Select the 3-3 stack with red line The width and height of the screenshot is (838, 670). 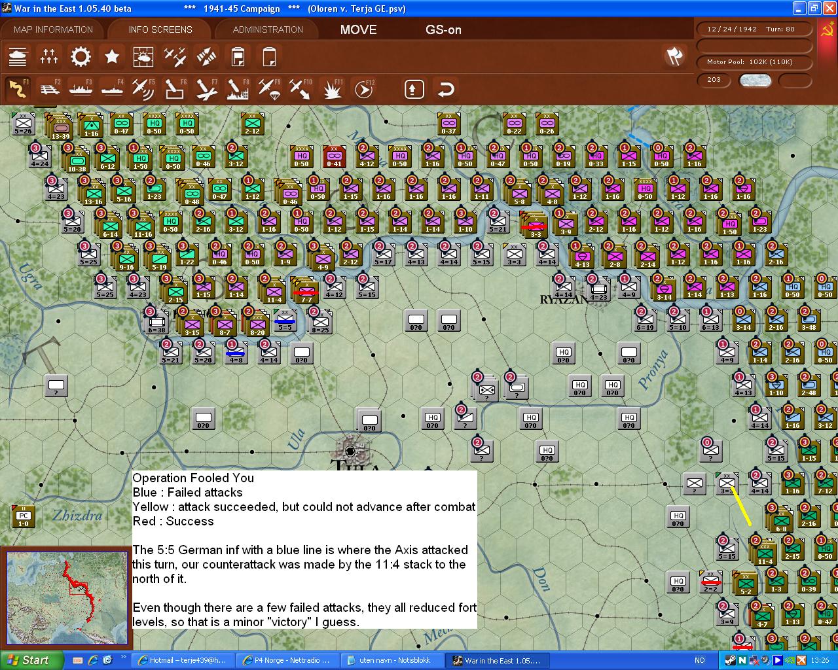(535, 224)
